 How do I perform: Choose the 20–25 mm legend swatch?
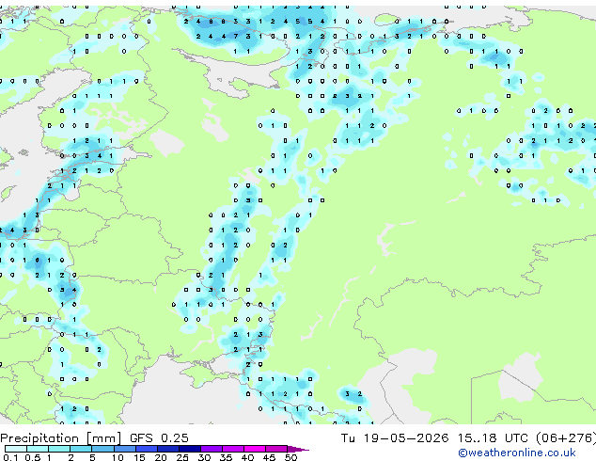[167, 449]
